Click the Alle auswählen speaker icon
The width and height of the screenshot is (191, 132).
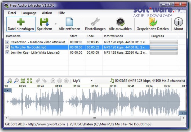[x=120, y=22]
